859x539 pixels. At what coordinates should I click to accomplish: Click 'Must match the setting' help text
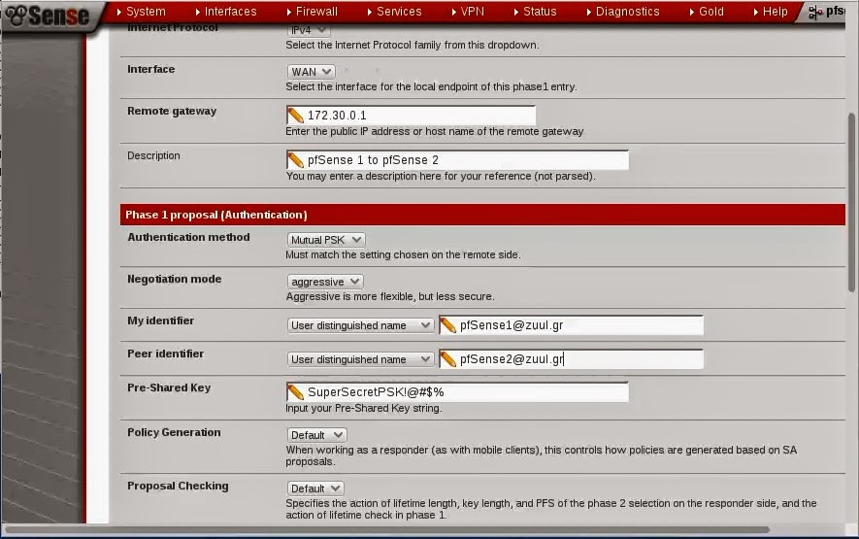pyautogui.click(x=403, y=254)
